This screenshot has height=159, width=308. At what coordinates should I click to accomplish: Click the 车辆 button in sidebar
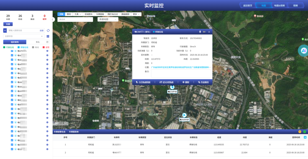pyautogui.click(x=8, y=24)
